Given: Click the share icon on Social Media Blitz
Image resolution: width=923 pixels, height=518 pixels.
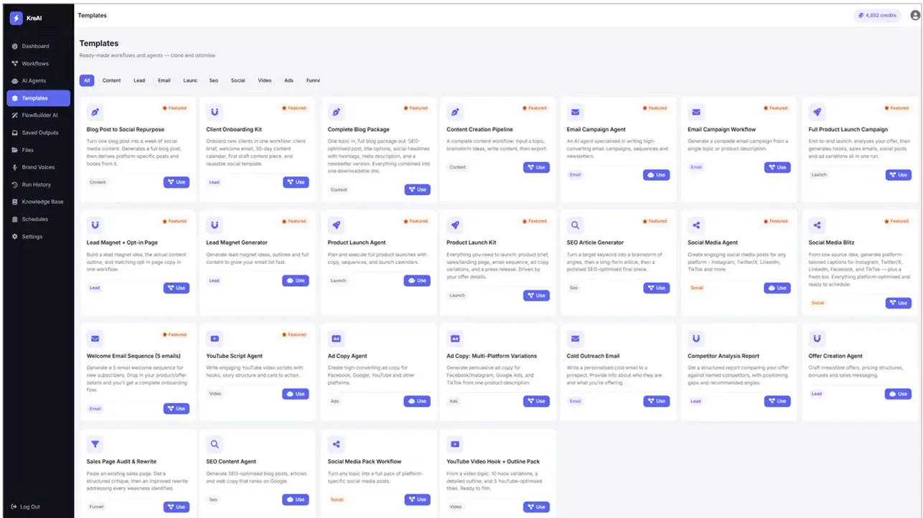Looking at the screenshot, I should coord(817,225).
